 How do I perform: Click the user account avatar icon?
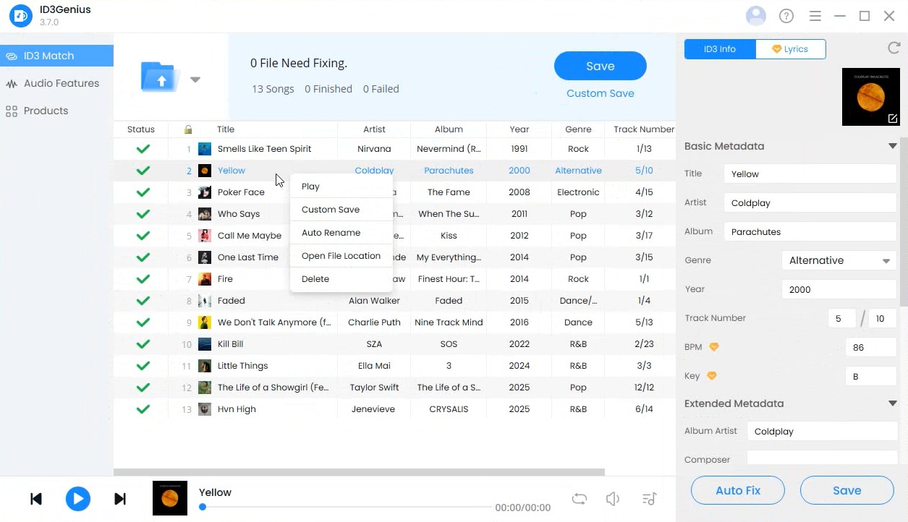pyautogui.click(x=755, y=16)
